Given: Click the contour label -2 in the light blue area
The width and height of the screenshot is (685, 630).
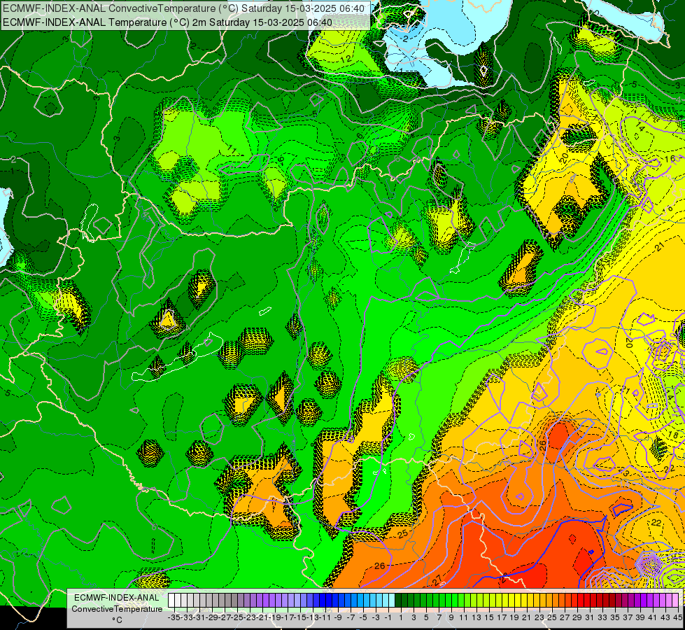Looking at the screenshot, I should pos(405,39).
